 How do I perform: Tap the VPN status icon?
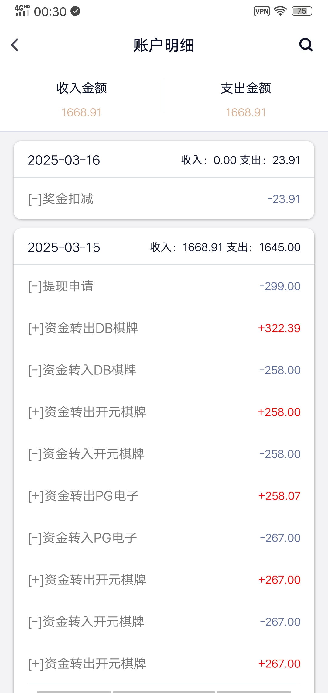coord(261,11)
